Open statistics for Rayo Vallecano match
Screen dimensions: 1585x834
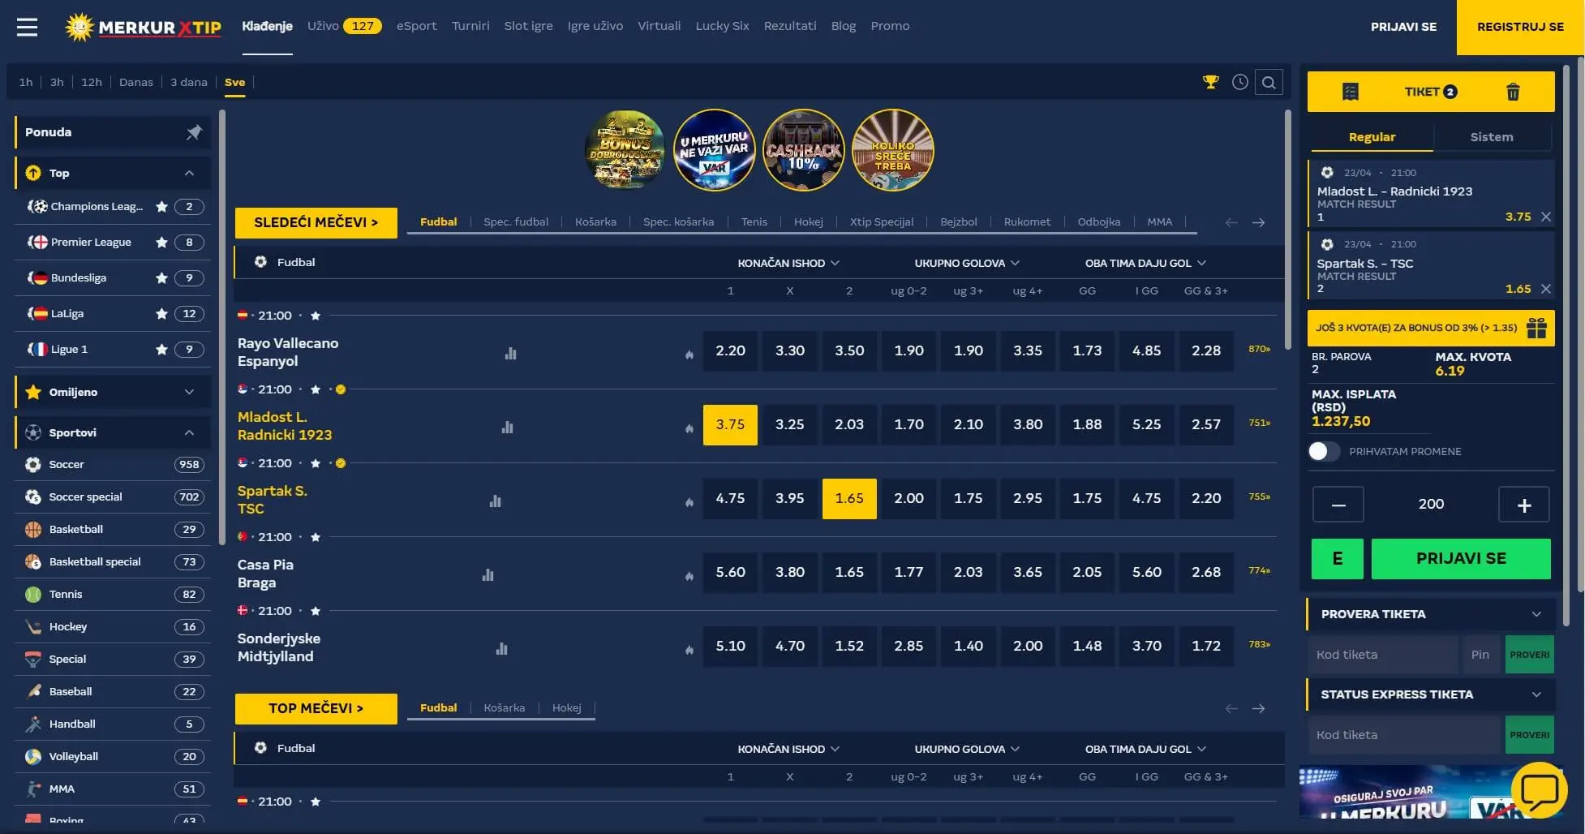(x=510, y=353)
